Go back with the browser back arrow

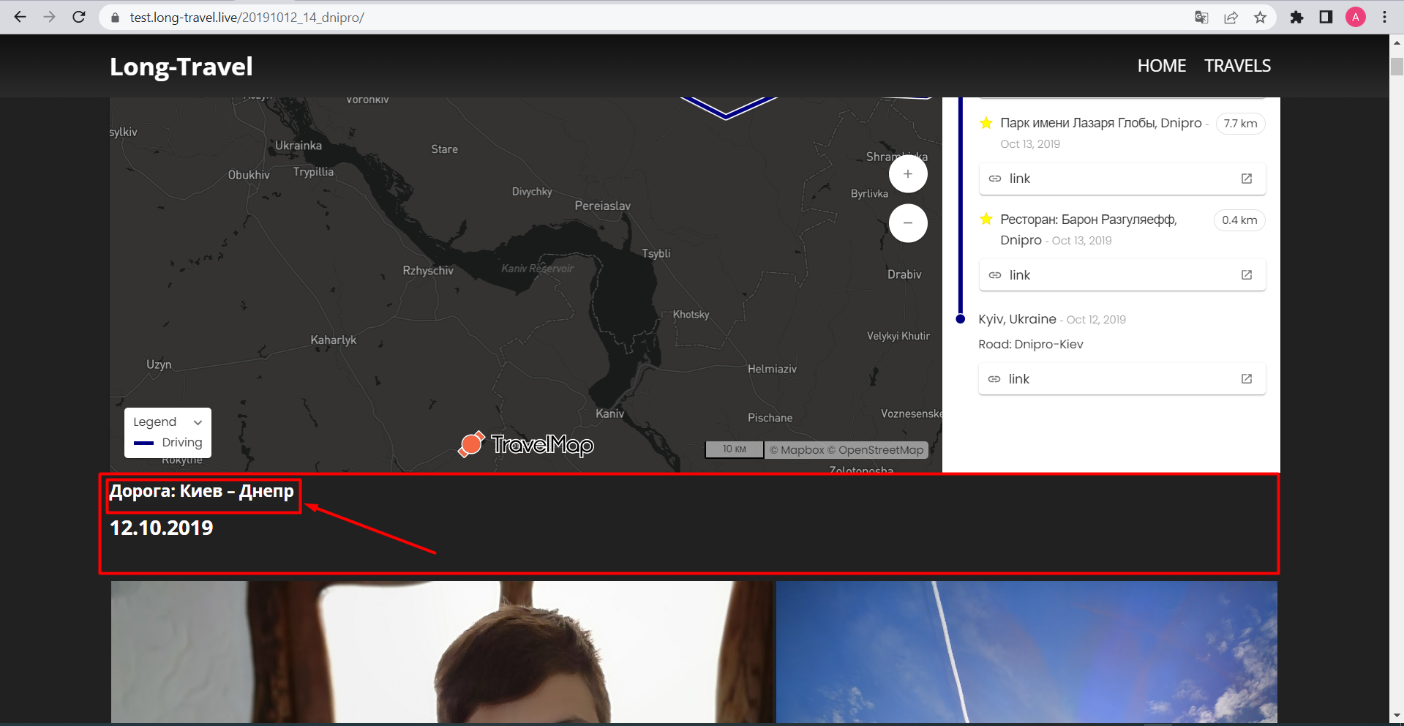tap(20, 17)
